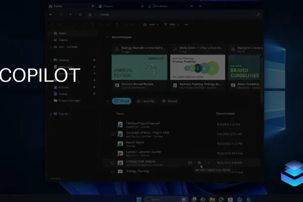
Task: Expand the This PC tree node
Action: point(50,114)
